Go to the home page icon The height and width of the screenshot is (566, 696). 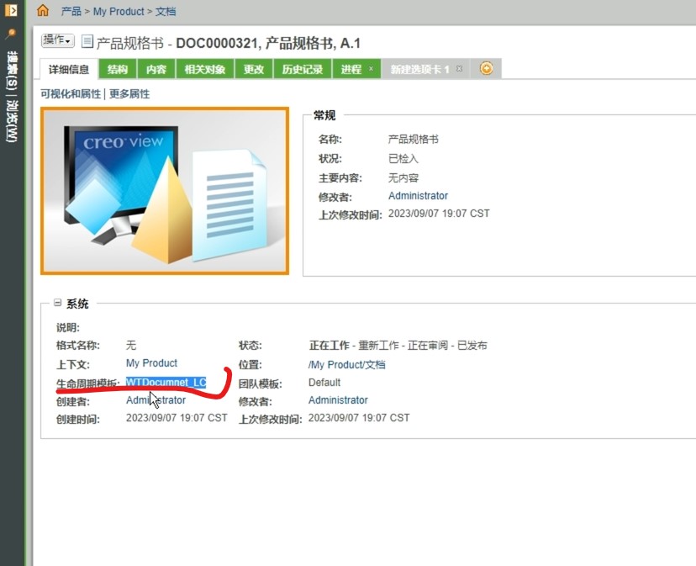coord(43,10)
